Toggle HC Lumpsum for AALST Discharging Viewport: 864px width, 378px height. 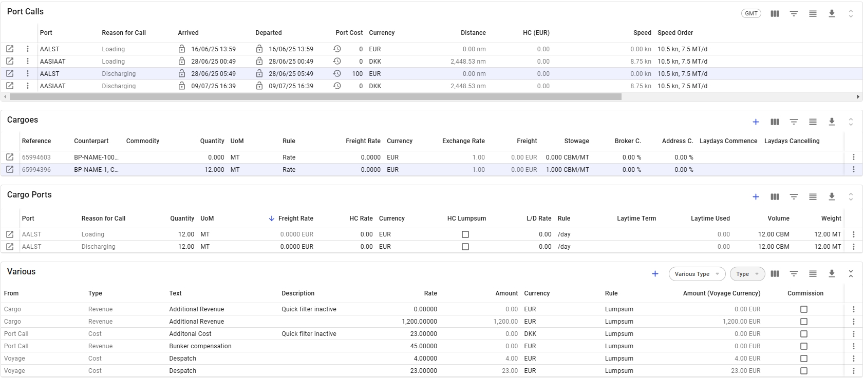tap(465, 247)
